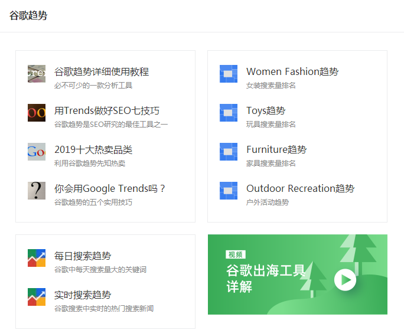Click subtitle 谷歌搜索中实时的热门搜索新闻
The height and width of the screenshot is (330, 404).
(104, 309)
